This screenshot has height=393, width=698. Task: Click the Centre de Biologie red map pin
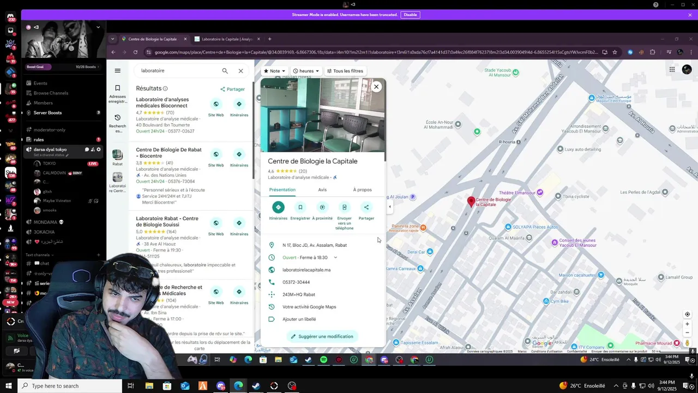(472, 201)
